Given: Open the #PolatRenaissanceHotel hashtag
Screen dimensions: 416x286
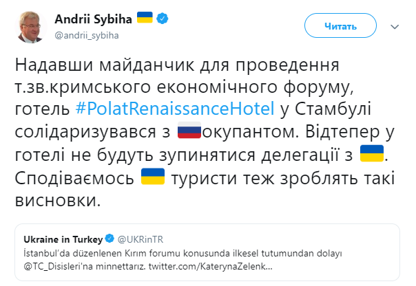Looking at the screenshot, I should tap(174, 109).
